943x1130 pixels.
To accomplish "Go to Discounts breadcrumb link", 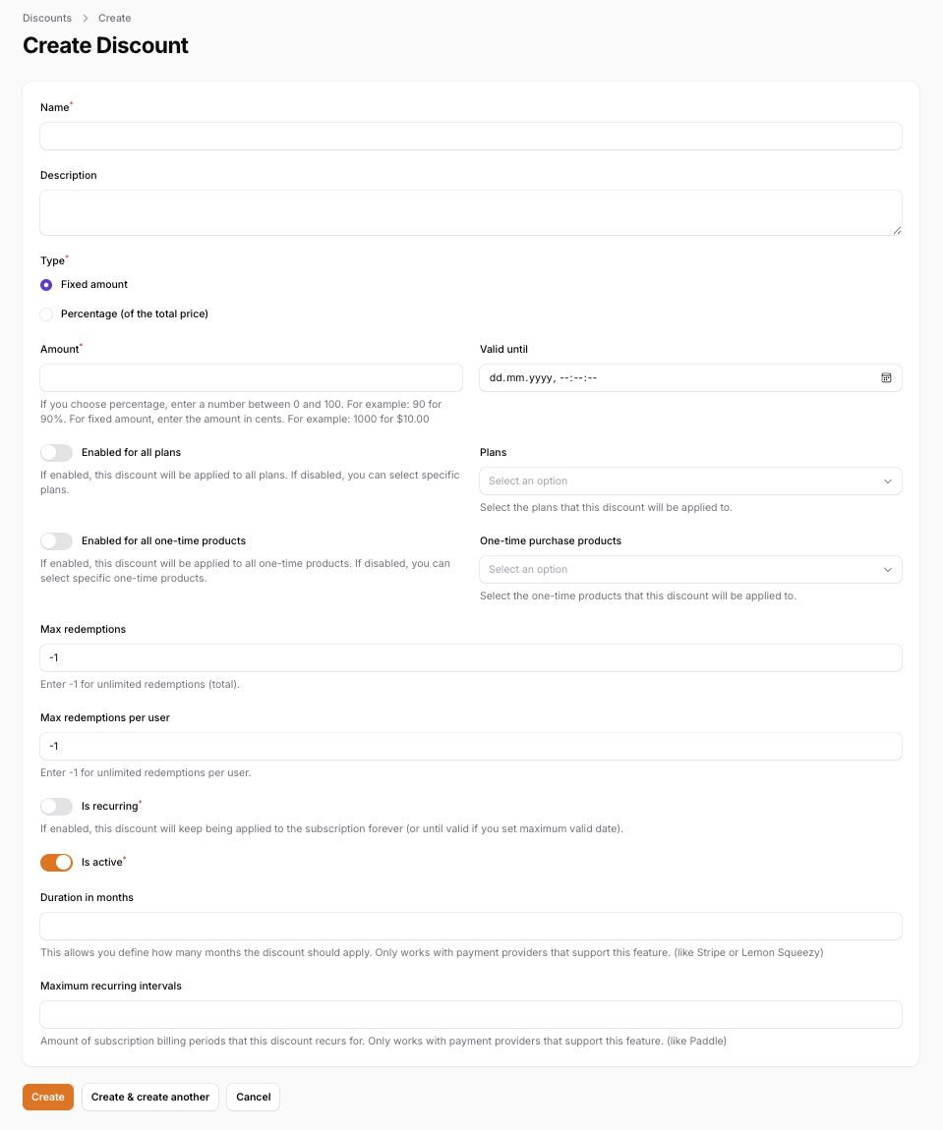I will pyautogui.click(x=47, y=18).
